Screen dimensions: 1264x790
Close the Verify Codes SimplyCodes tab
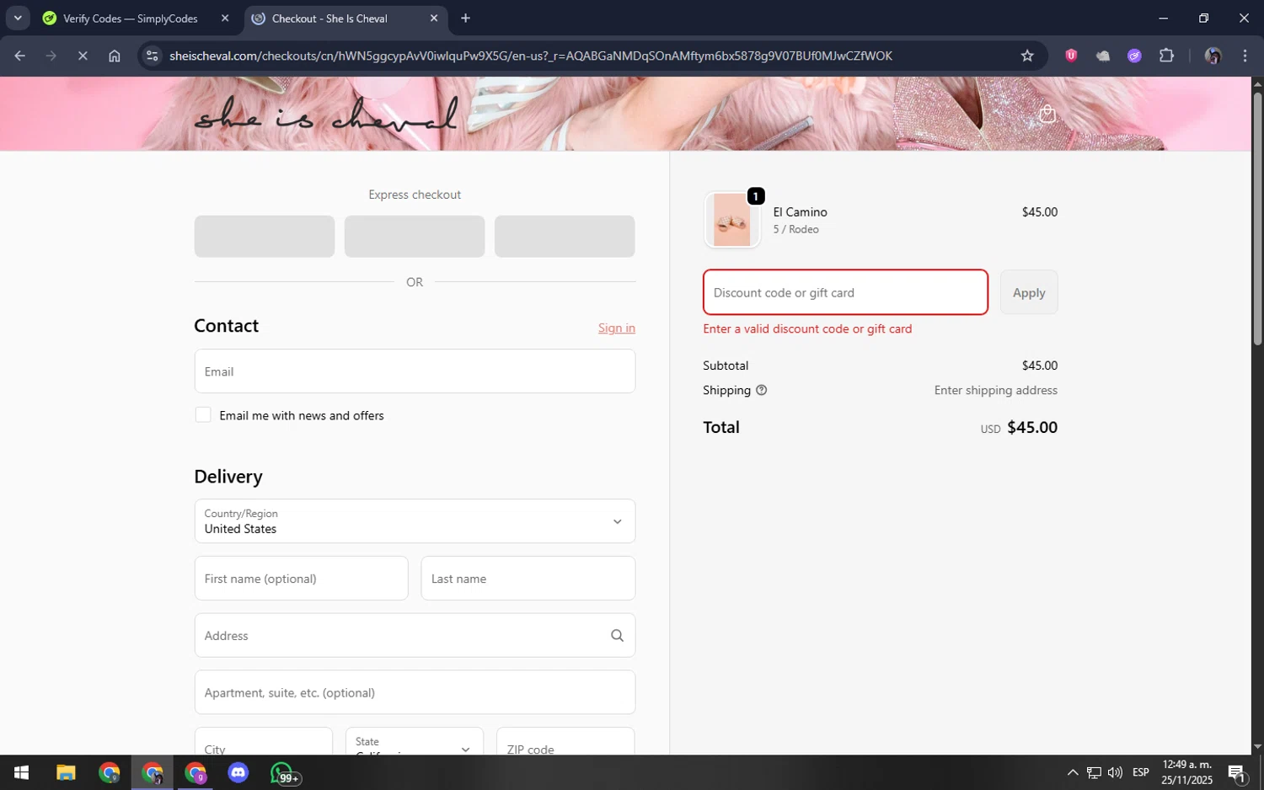225,18
